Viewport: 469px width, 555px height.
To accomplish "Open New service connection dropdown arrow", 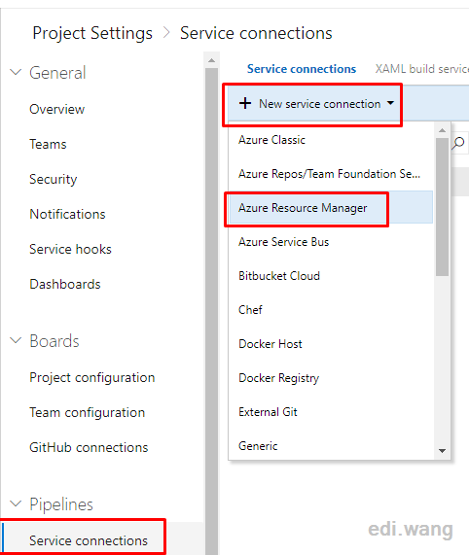I will (x=390, y=103).
